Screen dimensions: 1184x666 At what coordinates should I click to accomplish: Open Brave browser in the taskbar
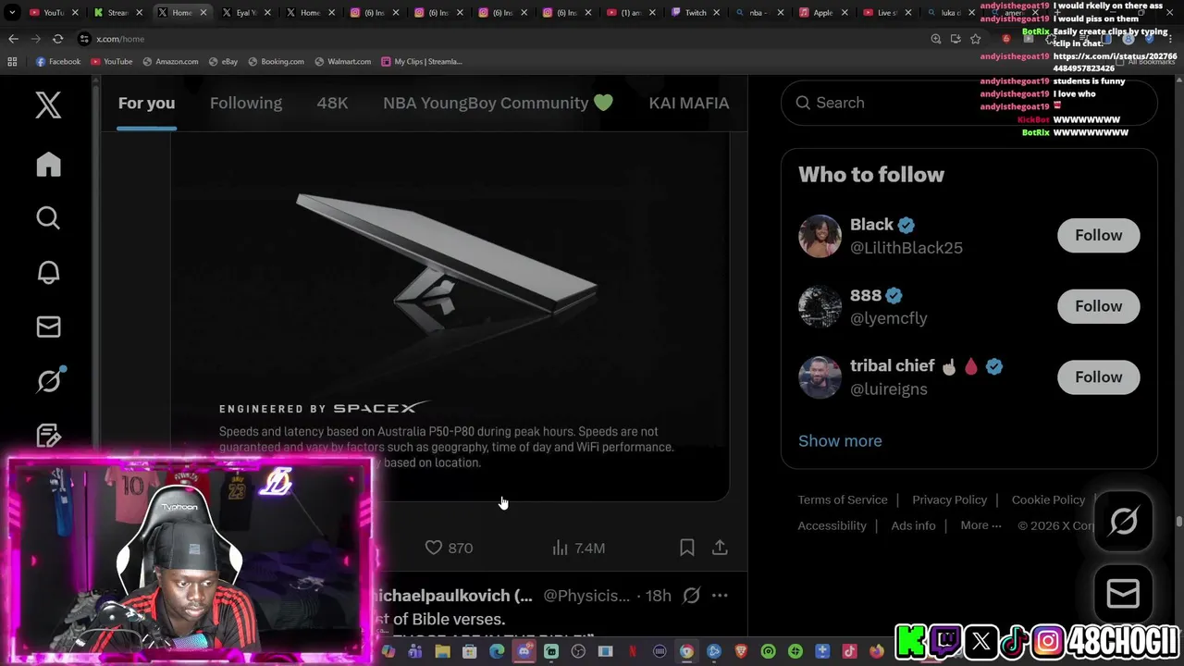coord(741,652)
